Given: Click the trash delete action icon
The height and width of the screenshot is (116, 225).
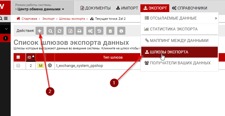Looking at the screenshot, I should (x=110, y=31).
